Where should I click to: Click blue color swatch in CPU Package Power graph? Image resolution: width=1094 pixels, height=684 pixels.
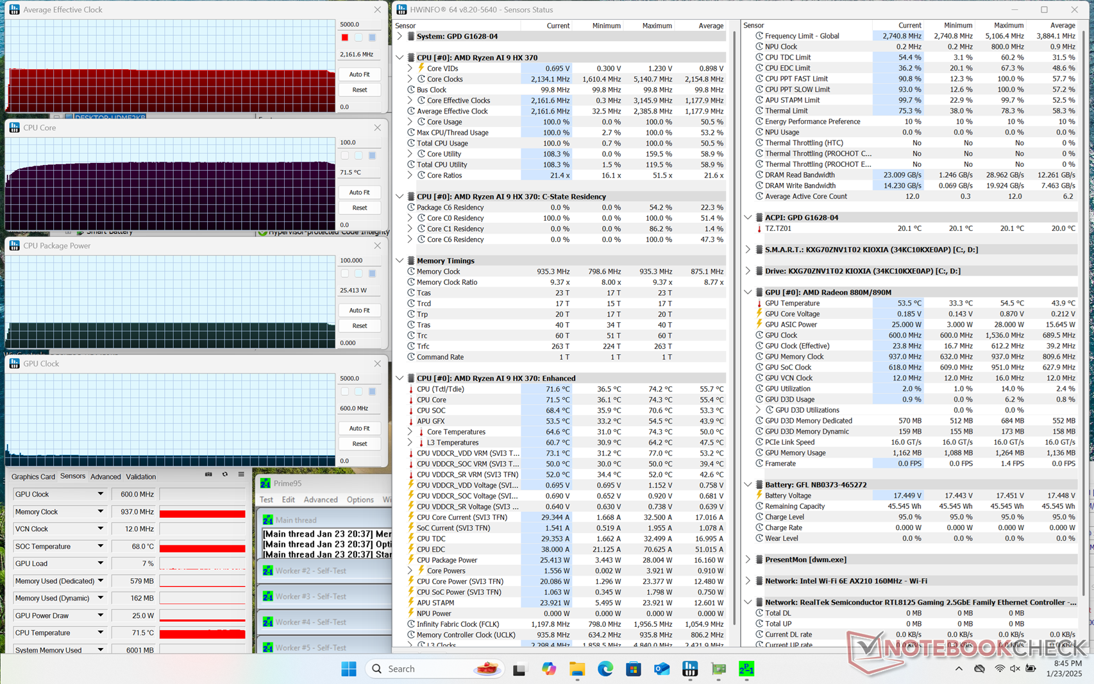pos(372,274)
